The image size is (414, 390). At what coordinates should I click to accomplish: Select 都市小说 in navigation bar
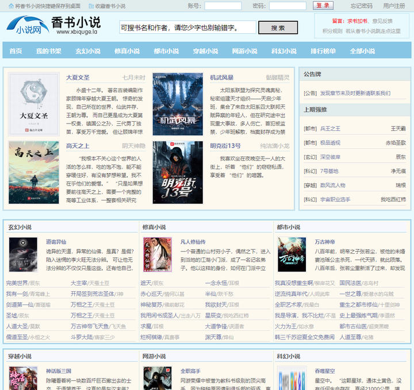click(x=166, y=51)
